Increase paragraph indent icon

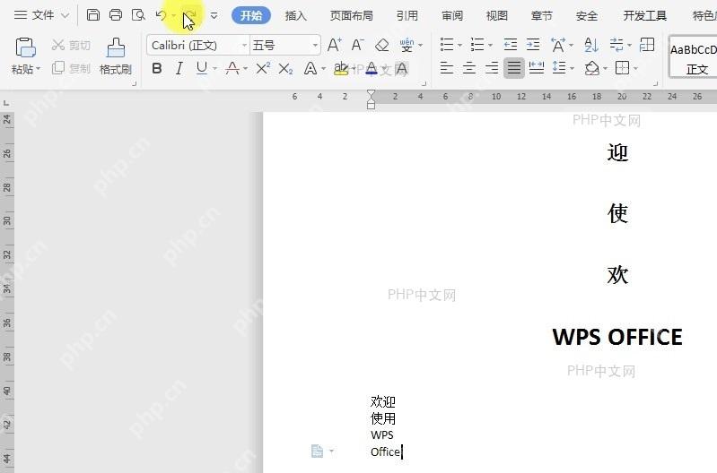point(533,45)
